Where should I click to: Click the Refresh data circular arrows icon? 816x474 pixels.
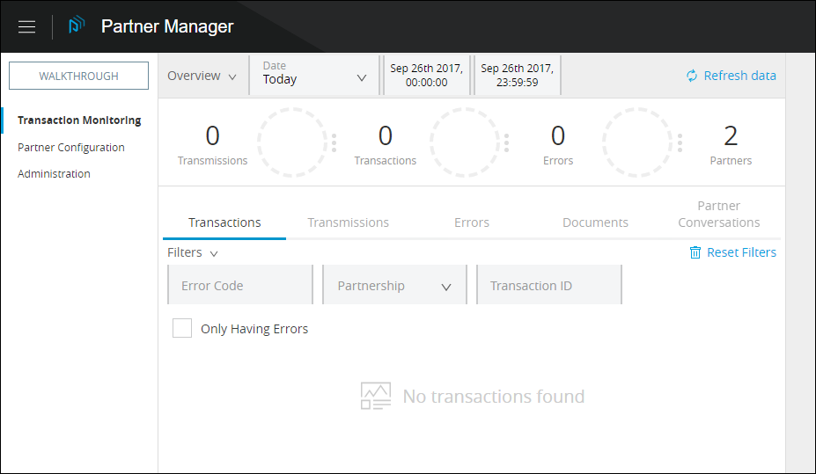tap(692, 76)
